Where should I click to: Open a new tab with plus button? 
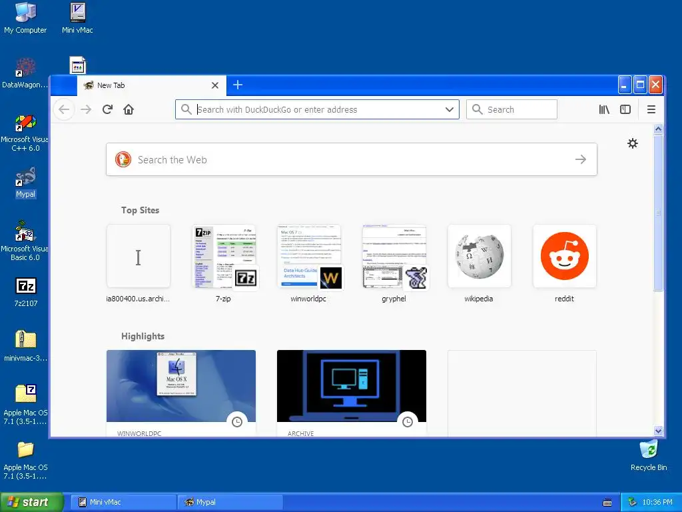pyautogui.click(x=238, y=85)
